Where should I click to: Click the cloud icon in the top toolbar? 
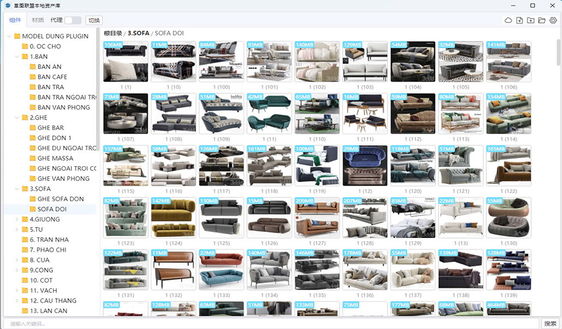(508, 20)
